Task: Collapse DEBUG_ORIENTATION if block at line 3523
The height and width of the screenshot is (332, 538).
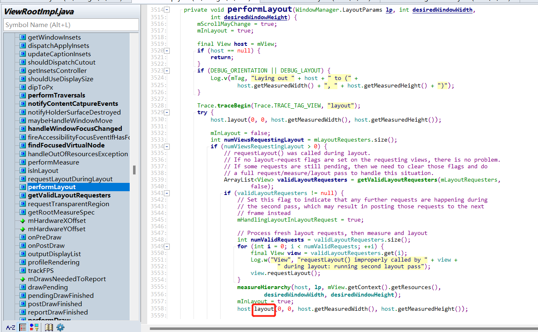Action: click(x=167, y=70)
